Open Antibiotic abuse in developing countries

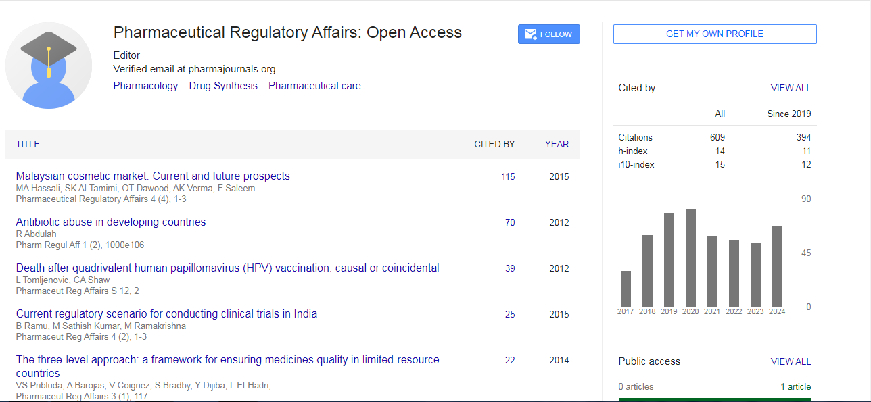coord(111,222)
